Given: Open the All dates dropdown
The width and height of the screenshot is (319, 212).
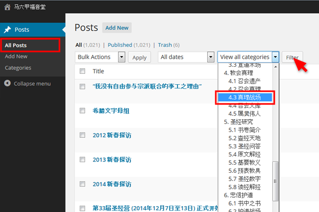Looking at the screenshot, I should [x=186, y=57].
